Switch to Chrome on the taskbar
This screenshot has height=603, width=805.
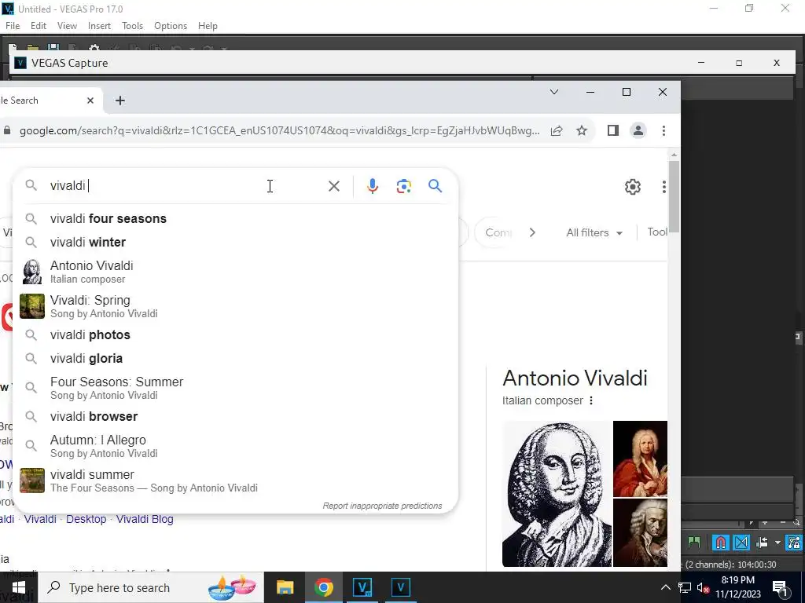(x=323, y=587)
